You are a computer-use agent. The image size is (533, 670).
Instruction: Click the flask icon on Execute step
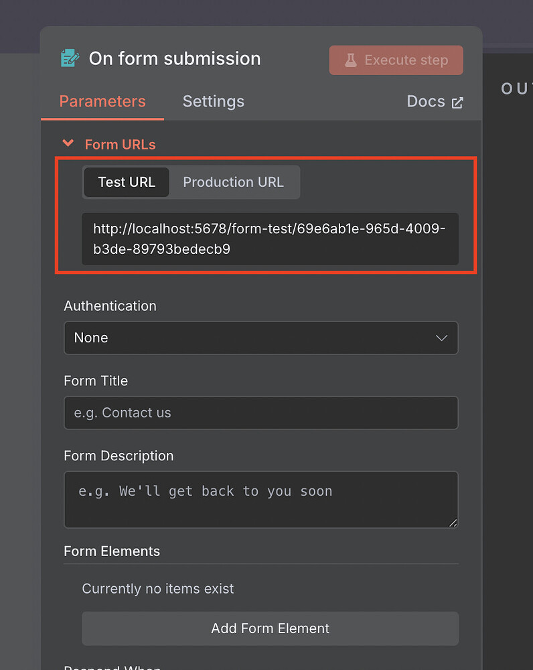click(x=351, y=60)
